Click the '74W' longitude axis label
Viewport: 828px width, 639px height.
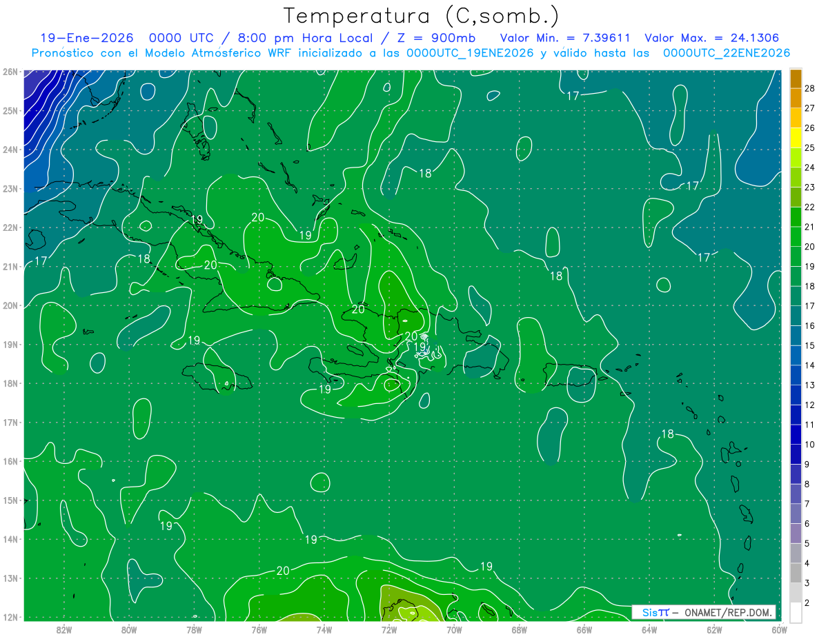[324, 629]
